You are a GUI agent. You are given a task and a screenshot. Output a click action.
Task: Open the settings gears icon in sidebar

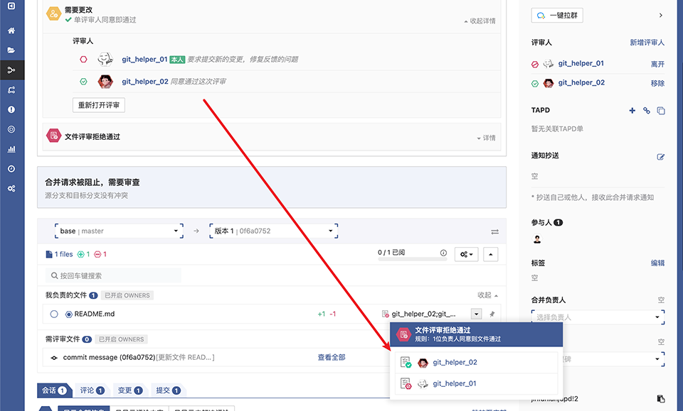[x=11, y=188]
